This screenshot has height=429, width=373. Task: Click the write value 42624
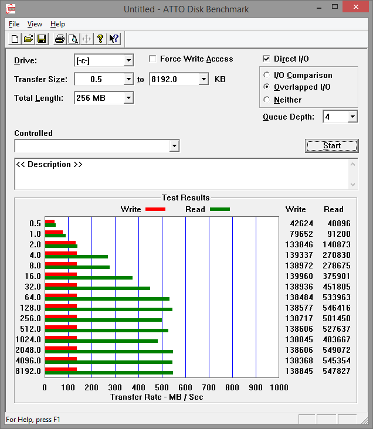(301, 223)
